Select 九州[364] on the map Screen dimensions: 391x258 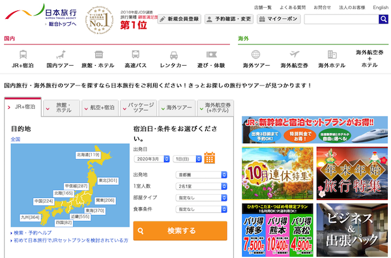point(30,218)
